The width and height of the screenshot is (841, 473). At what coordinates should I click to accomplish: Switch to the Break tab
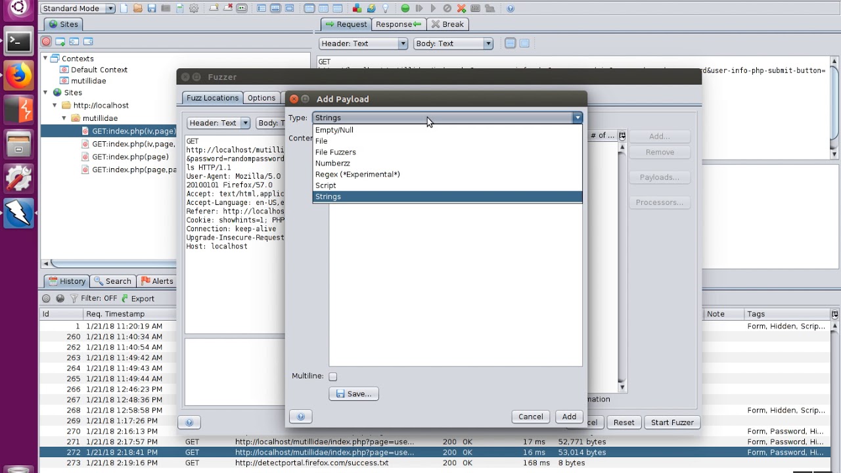447,24
